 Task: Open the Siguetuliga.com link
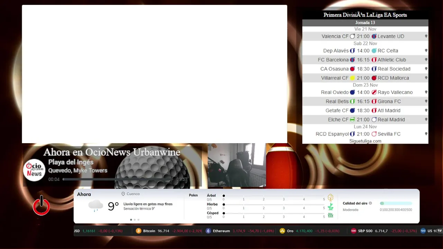pyautogui.click(x=365, y=141)
